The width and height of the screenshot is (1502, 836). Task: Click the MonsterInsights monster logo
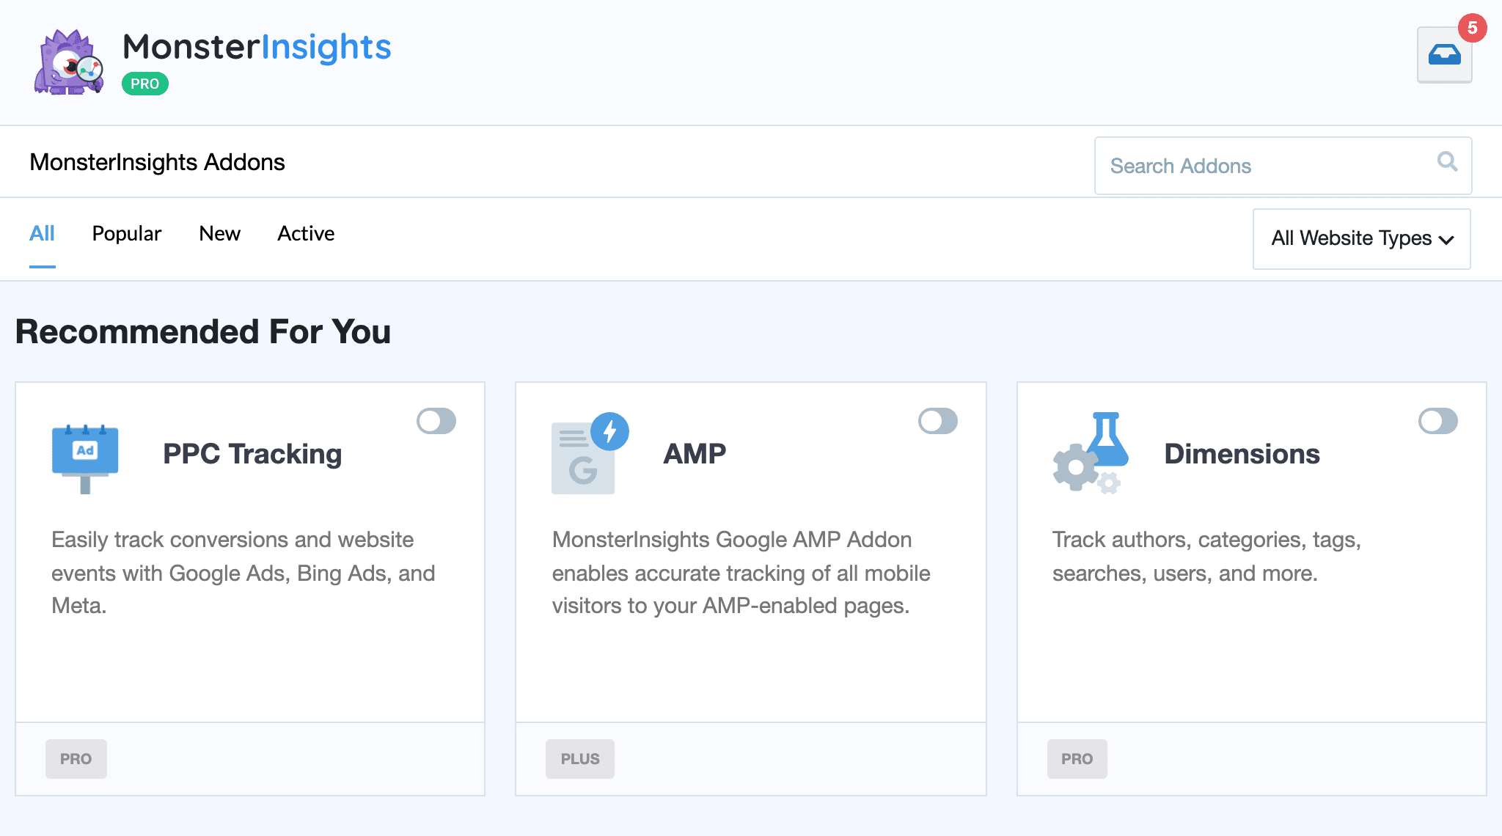coord(69,62)
